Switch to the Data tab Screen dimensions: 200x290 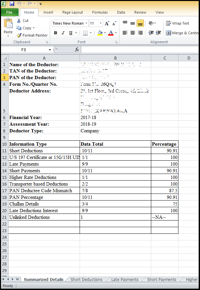coord(121,12)
